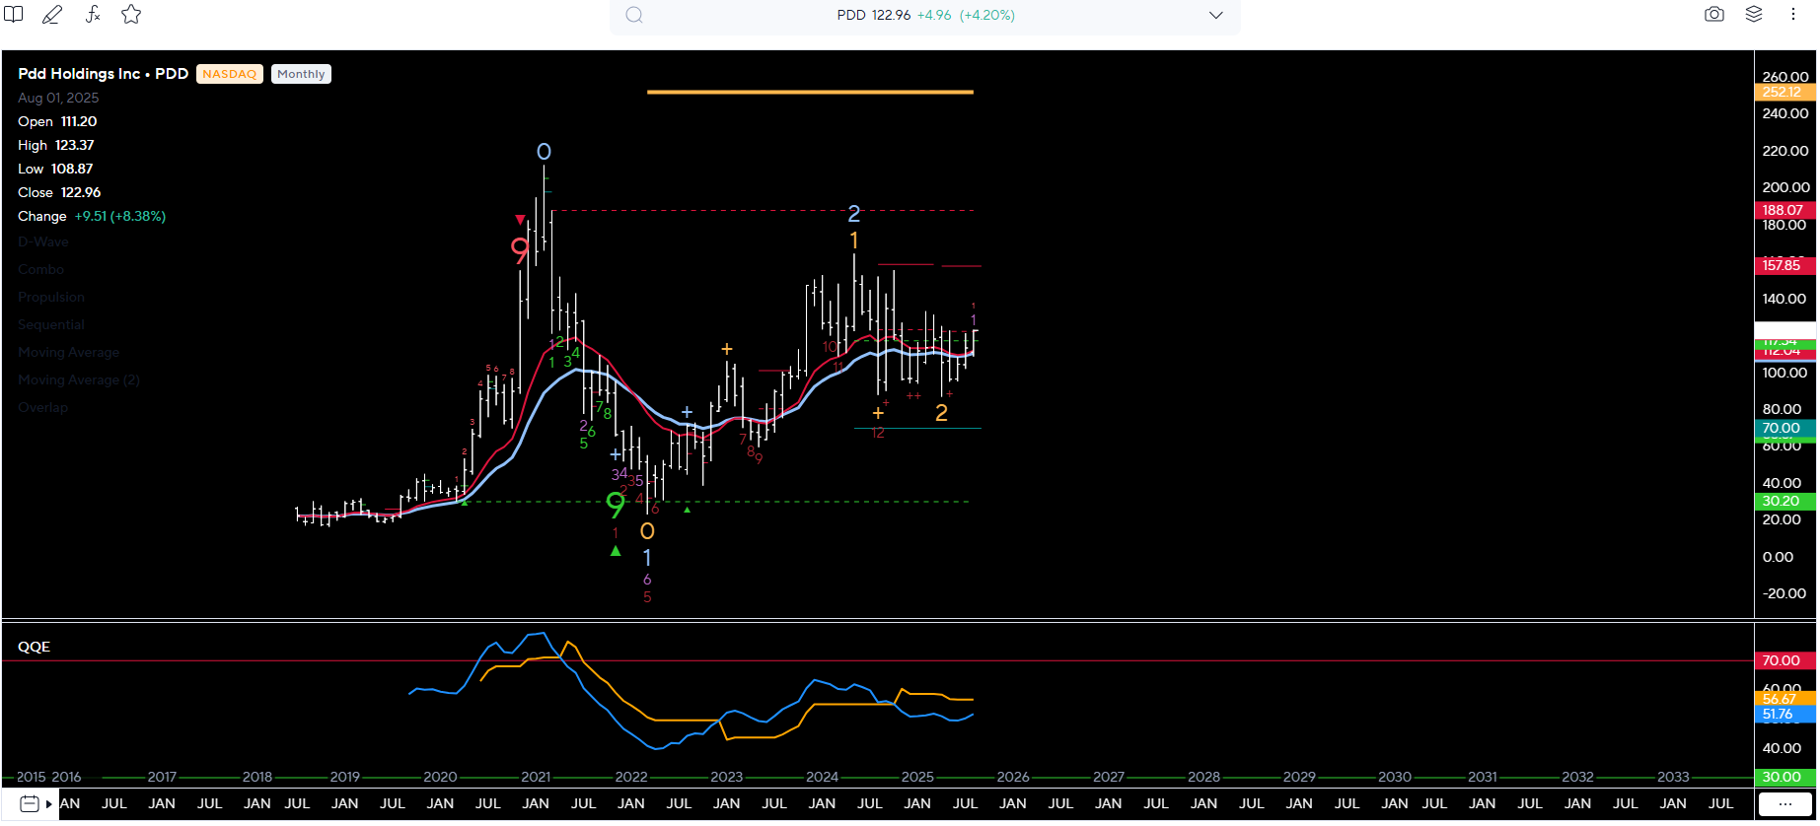
Task: Select the pencil drawing tool
Action: click(52, 15)
